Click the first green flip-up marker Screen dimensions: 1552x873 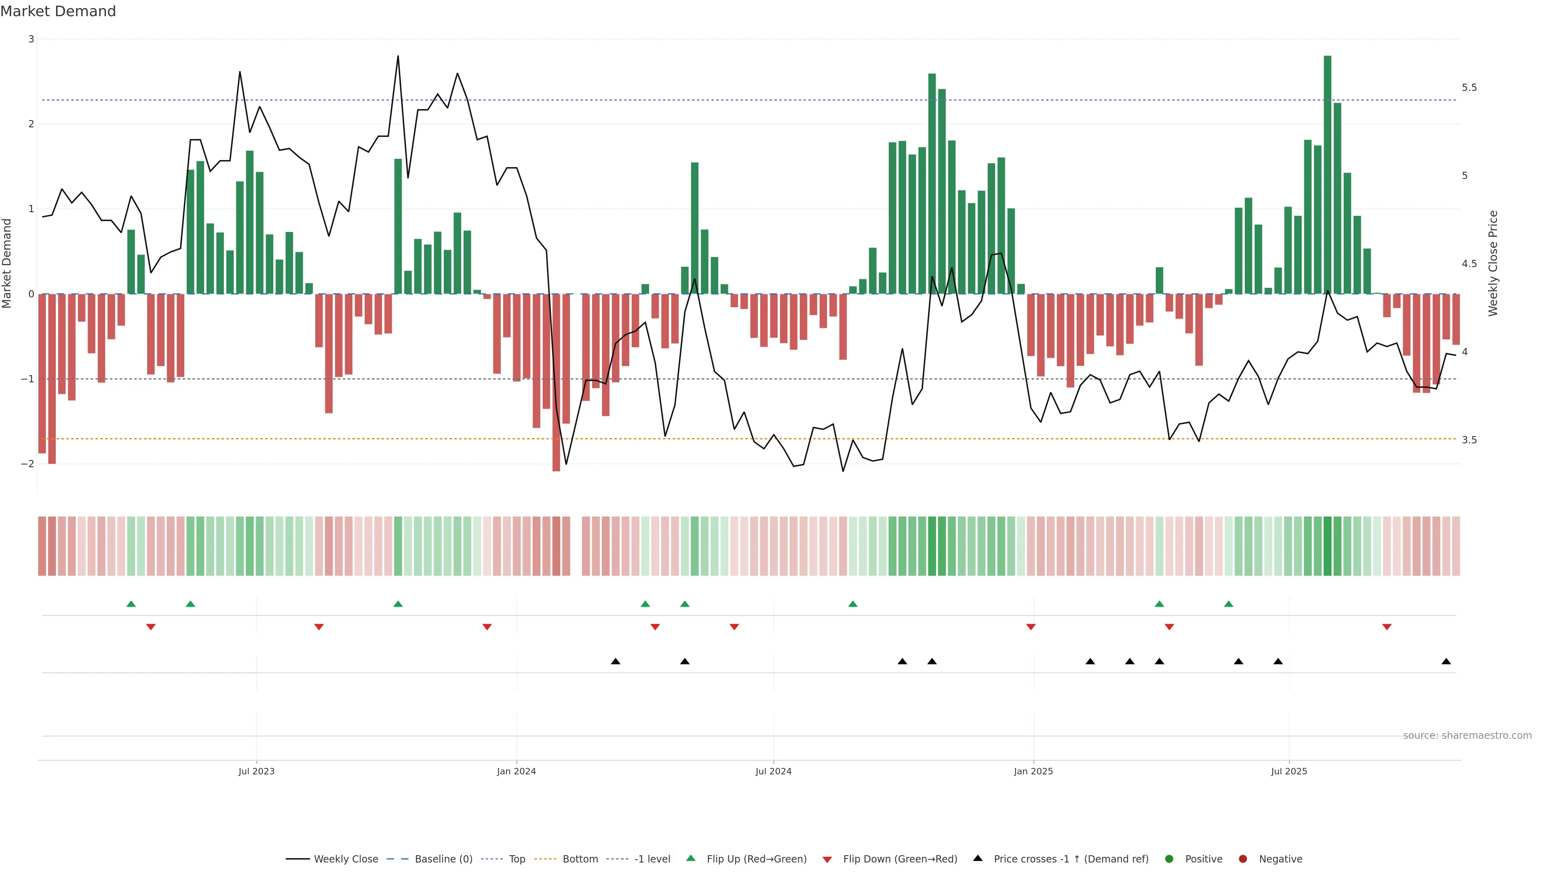131,604
